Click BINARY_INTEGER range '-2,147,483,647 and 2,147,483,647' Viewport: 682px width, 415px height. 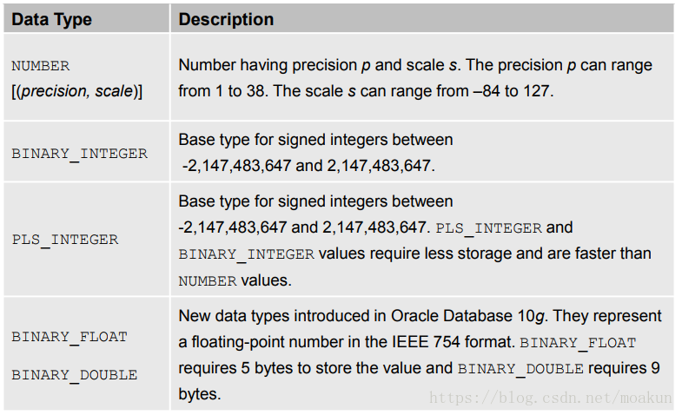(308, 166)
